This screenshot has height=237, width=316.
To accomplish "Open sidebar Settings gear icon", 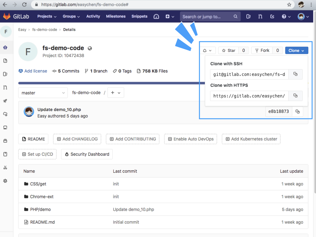I will tap(5, 181).
